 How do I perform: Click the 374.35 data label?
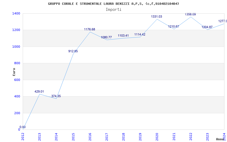coord(56,96)
